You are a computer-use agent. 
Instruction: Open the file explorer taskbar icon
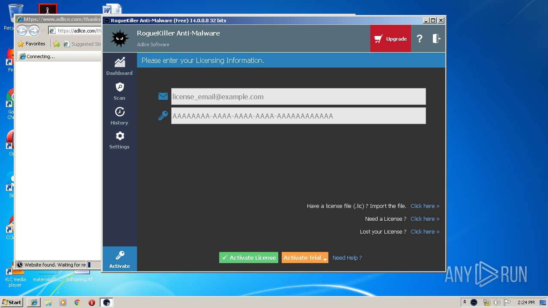point(48,302)
